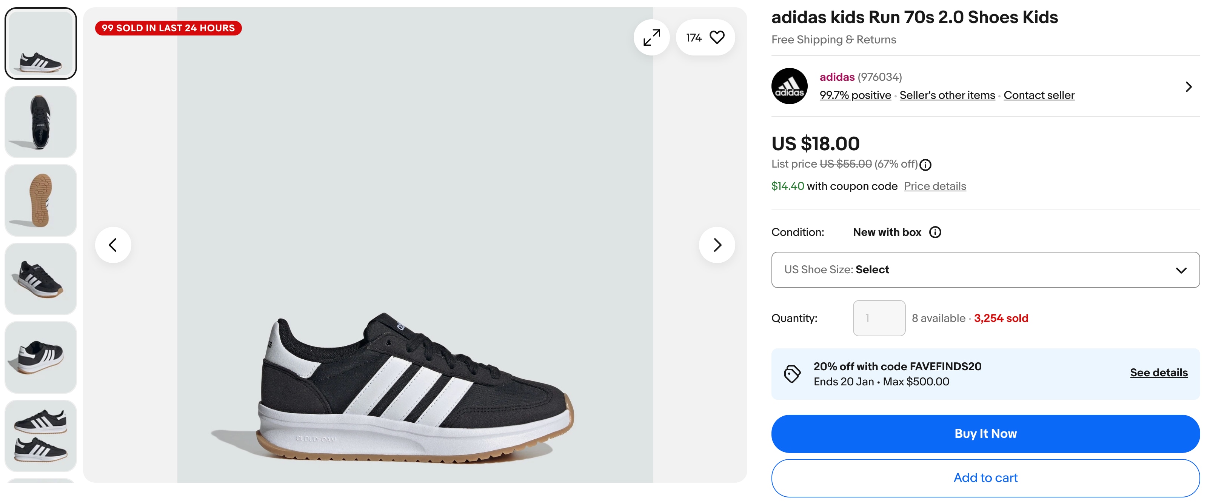
Task: Open Seller's other items link
Action: [947, 95]
